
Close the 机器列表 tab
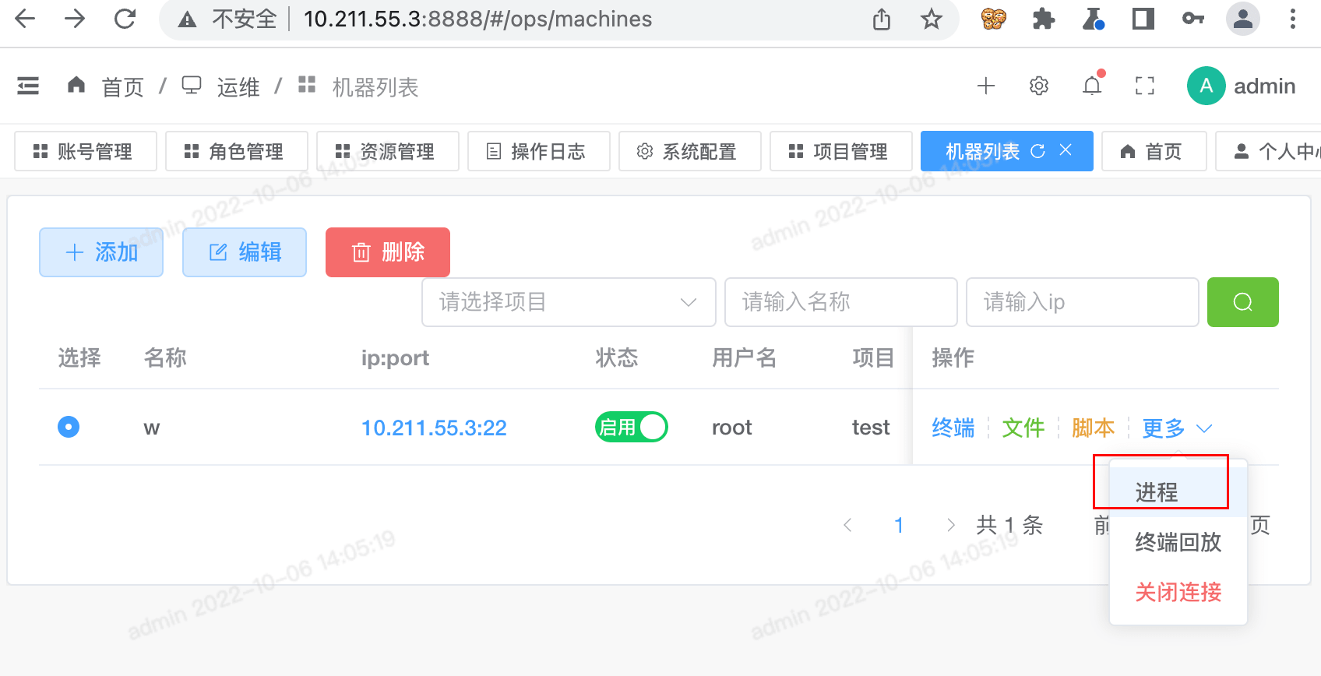[1066, 150]
